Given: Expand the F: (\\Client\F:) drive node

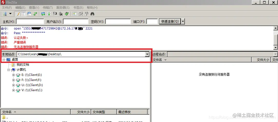Looking at the screenshot, I should tap(13, 80).
